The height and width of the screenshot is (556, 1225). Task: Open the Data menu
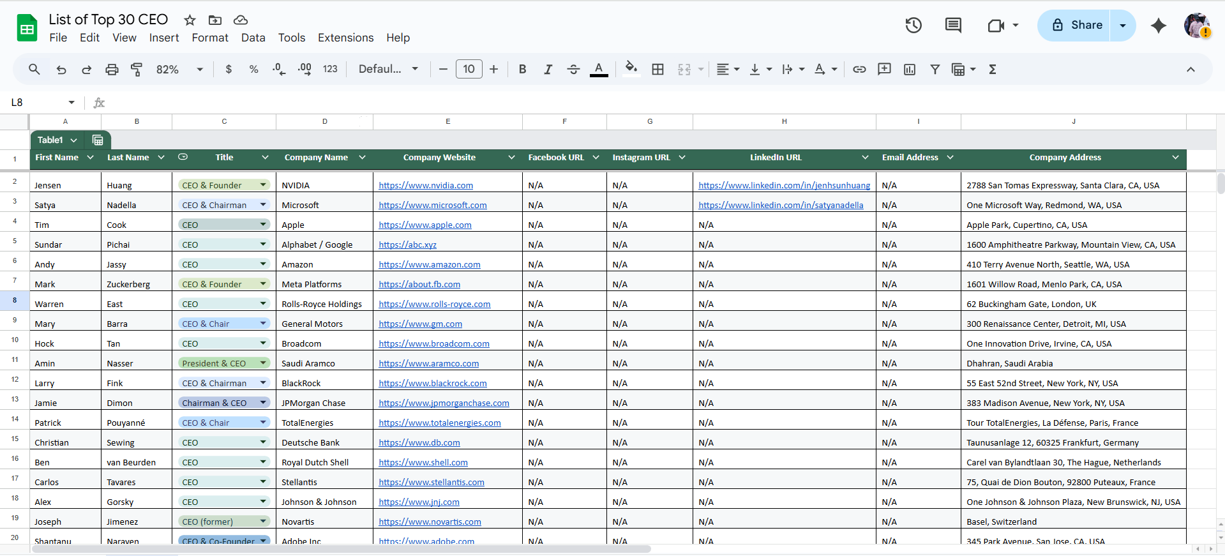click(x=253, y=38)
